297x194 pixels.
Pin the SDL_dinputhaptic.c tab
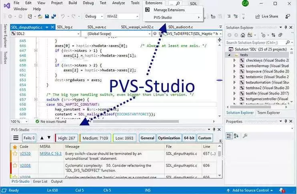47,27
